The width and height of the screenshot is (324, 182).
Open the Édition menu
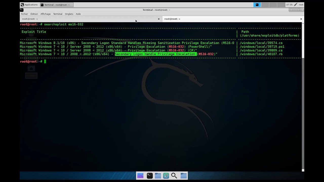[x=34, y=14]
